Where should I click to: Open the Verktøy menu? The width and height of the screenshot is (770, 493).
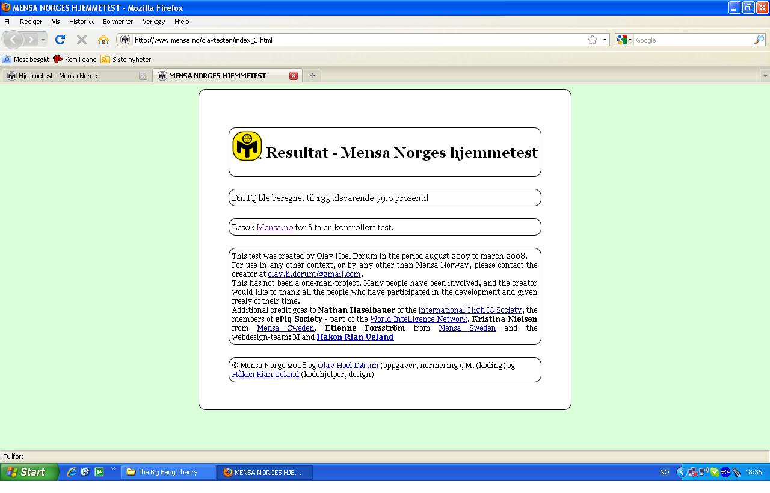153,22
